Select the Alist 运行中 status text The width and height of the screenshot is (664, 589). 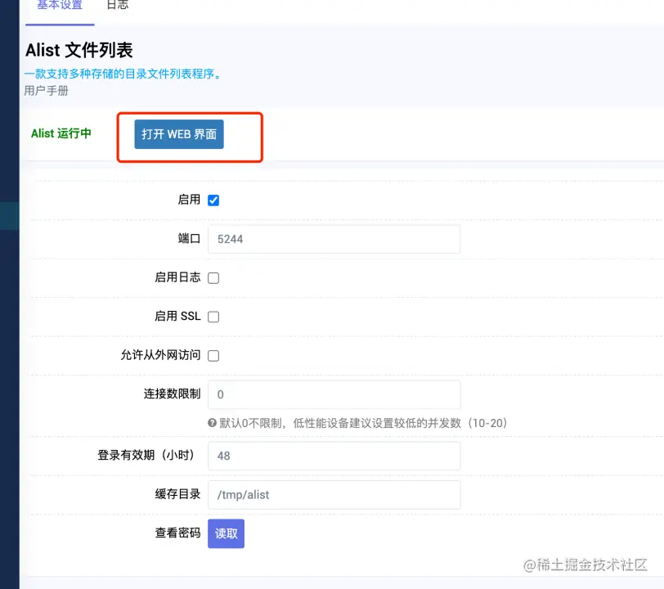(61, 133)
